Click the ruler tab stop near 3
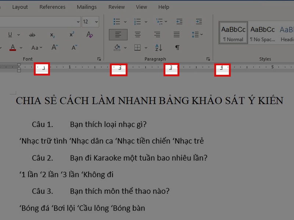Image resolution: width=294 pixels, height=220 pixels. (171, 68)
